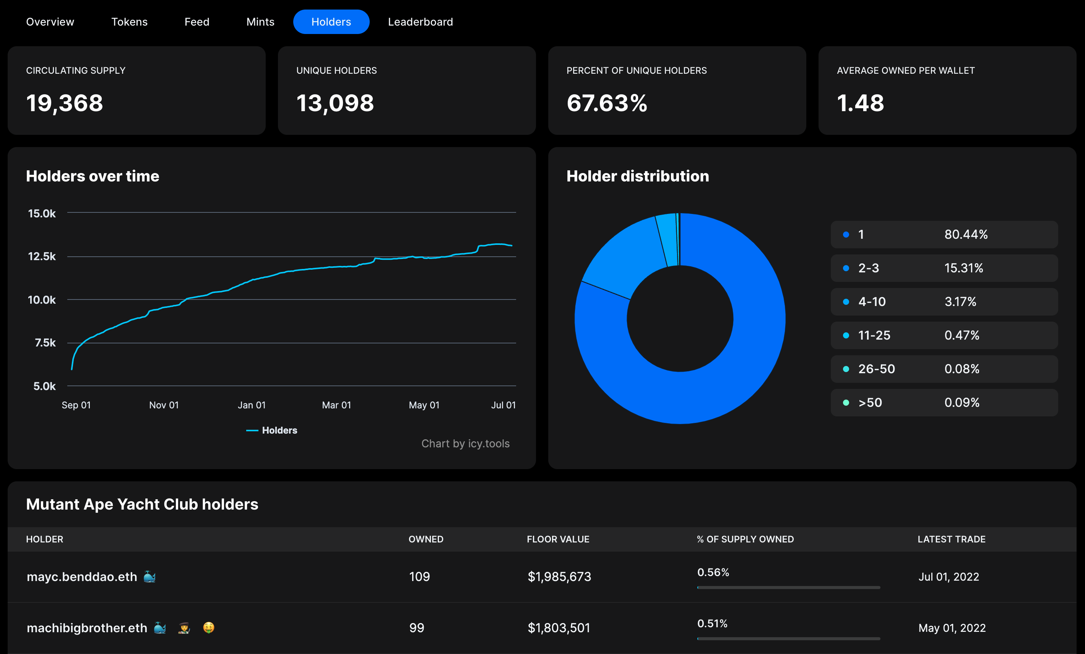Click floor value $1,803,501
Image resolution: width=1085 pixels, height=654 pixels.
559,628
